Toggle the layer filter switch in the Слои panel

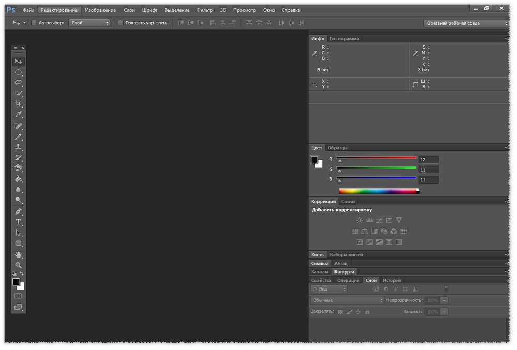tap(446, 289)
